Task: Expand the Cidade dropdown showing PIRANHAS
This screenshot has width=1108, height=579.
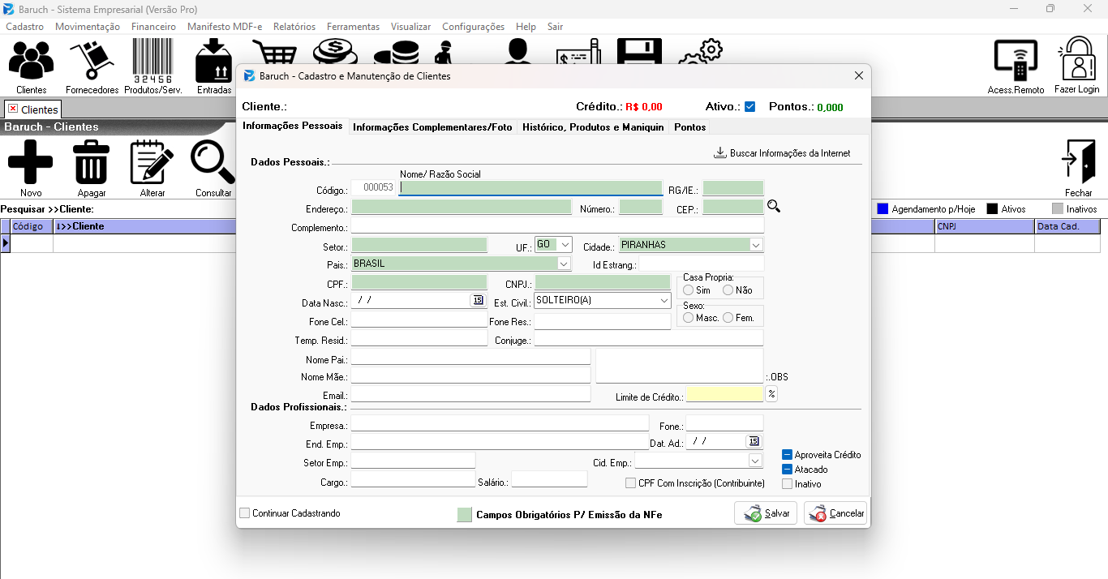Action: point(691,244)
